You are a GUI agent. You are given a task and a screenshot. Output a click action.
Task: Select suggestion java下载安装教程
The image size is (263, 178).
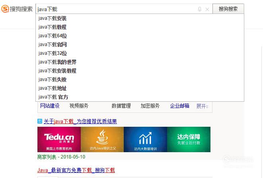(x=140, y=71)
